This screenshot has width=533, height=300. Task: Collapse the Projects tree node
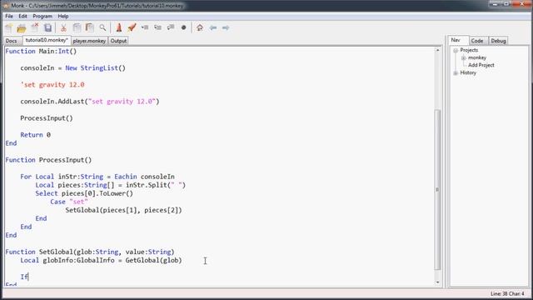pos(456,50)
